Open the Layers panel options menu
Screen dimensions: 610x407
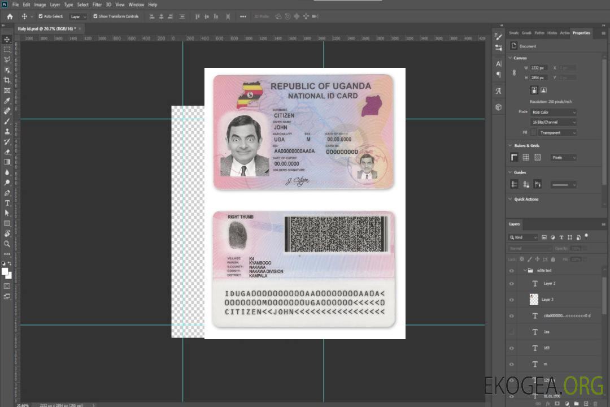pos(603,224)
